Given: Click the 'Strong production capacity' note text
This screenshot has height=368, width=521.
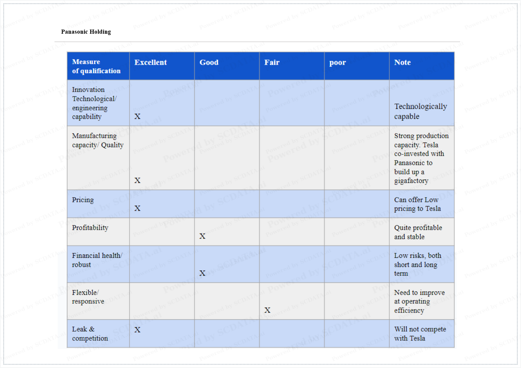Looking at the screenshot, I should pyautogui.click(x=422, y=158).
